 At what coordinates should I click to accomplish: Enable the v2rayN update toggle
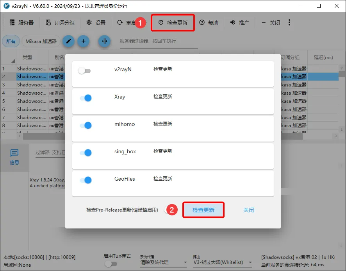pos(84,71)
